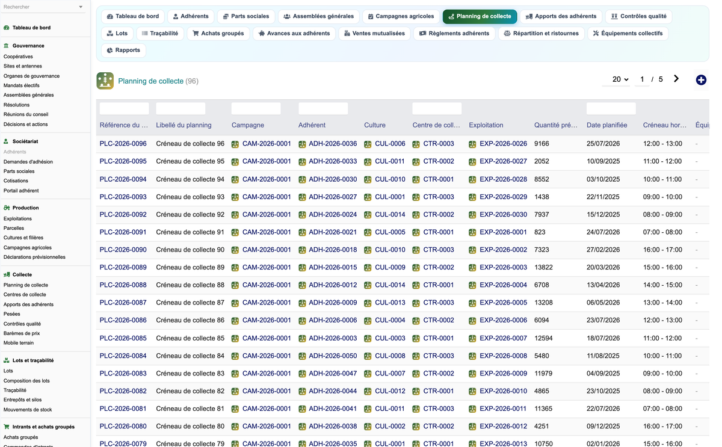The width and height of the screenshot is (722, 447).
Task: Click the Date planifiée filter field
Action: point(611,108)
